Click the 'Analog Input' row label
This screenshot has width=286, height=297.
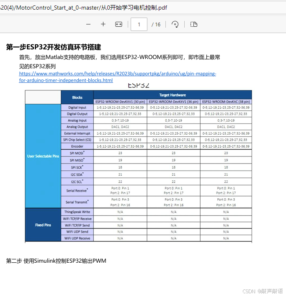coord(77,120)
